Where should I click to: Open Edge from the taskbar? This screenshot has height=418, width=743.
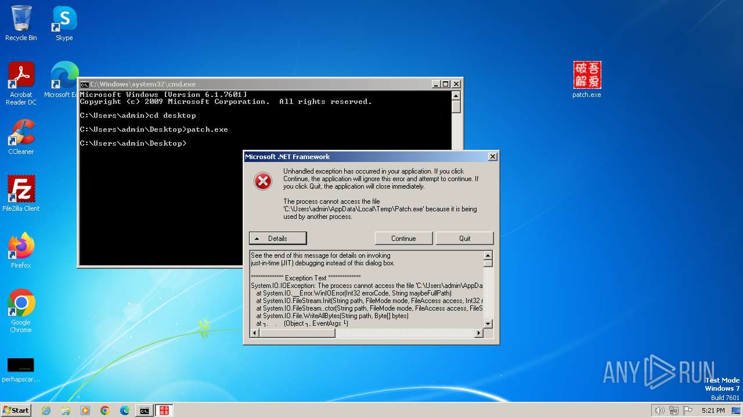pos(125,410)
